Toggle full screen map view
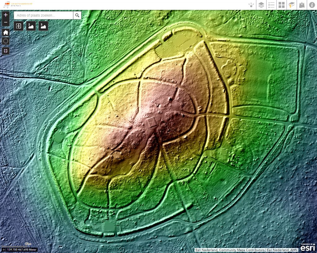The width and height of the screenshot is (317, 253). coord(6,51)
